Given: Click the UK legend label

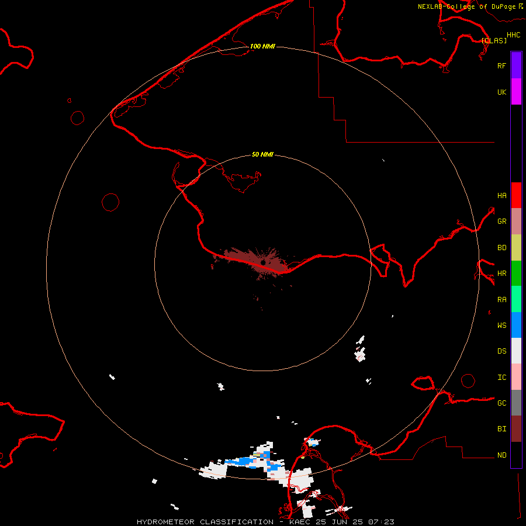Looking at the screenshot, I should pos(501,92).
